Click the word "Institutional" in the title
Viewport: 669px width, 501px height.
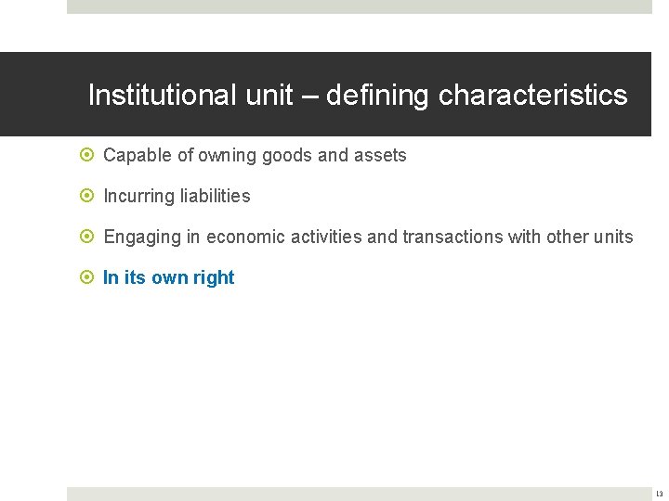tap(162, 95)
